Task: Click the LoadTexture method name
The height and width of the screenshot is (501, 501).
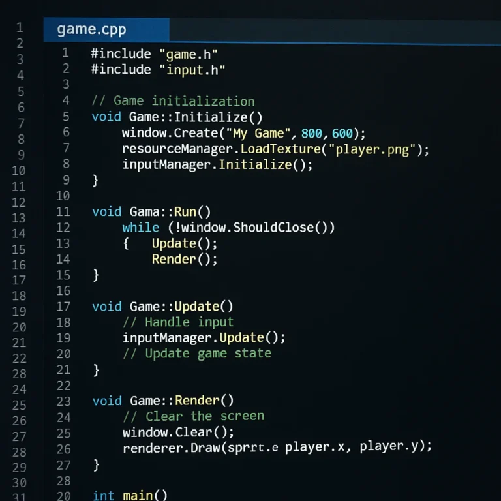Action: [281, 149]
